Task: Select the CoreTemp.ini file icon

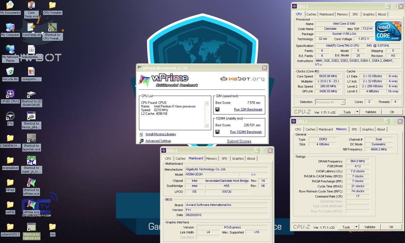Action: (x=31, y=30)
